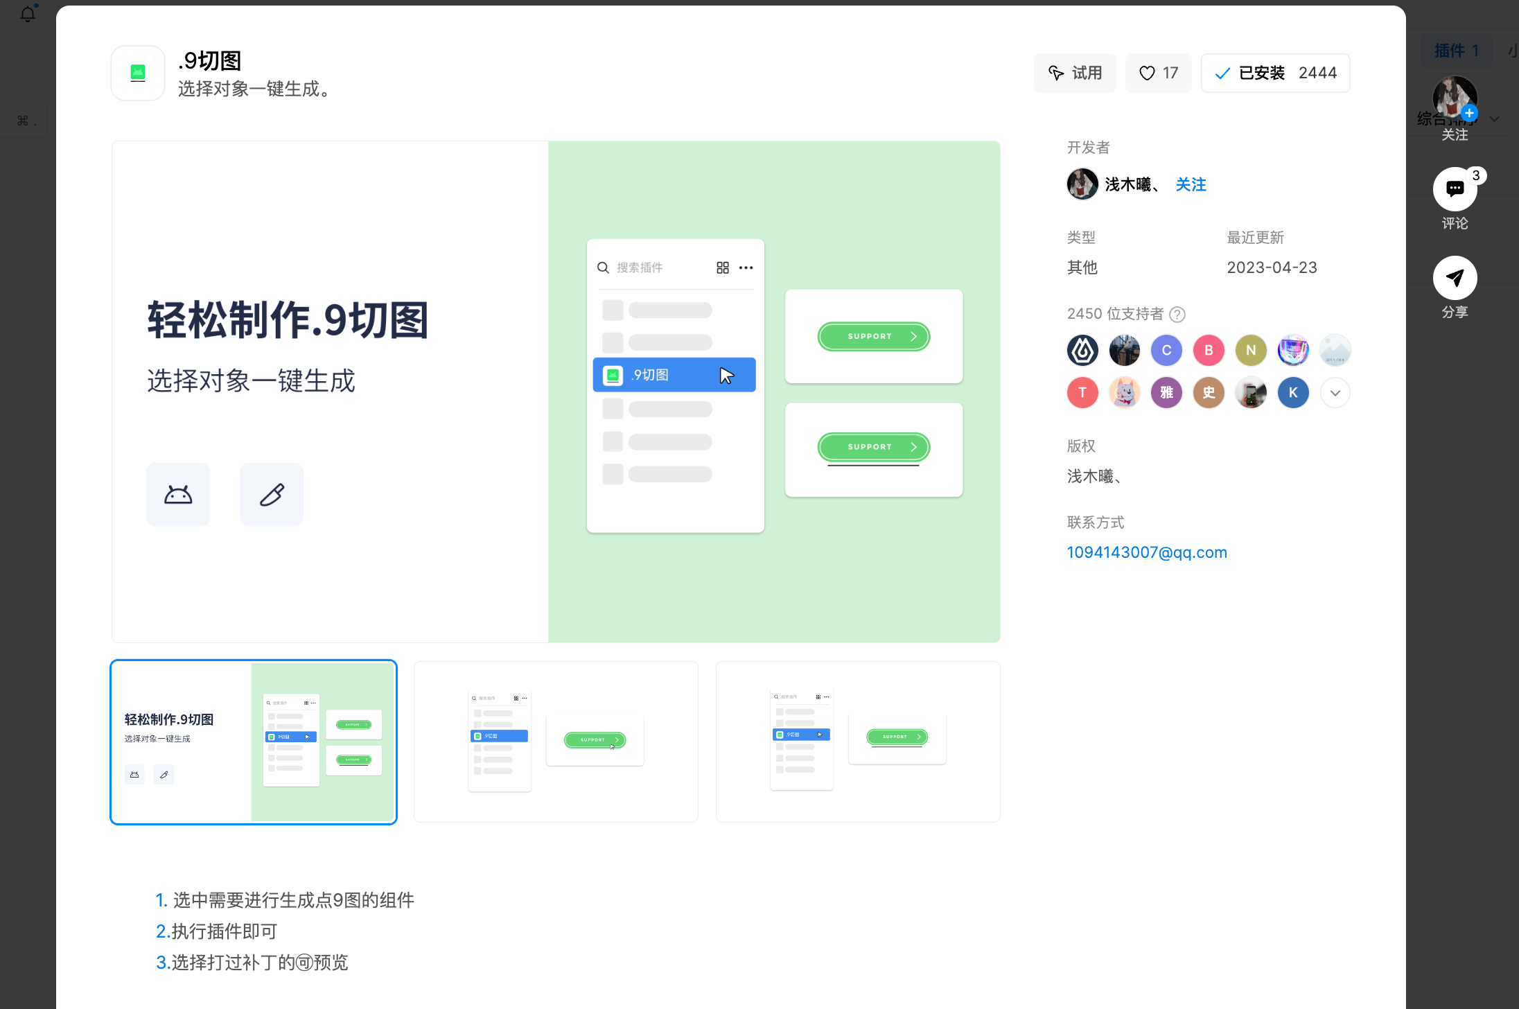This screenshot has height=1009, width=1519.
Task: Click the main 轻松制作.9切图 preview image
Action: 556,392
